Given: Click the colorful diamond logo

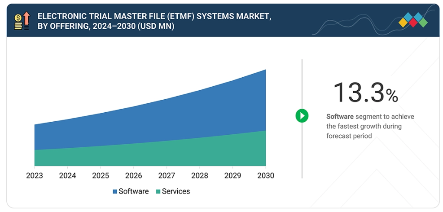Looking at the screenshot, I should [x=413, y=20].
